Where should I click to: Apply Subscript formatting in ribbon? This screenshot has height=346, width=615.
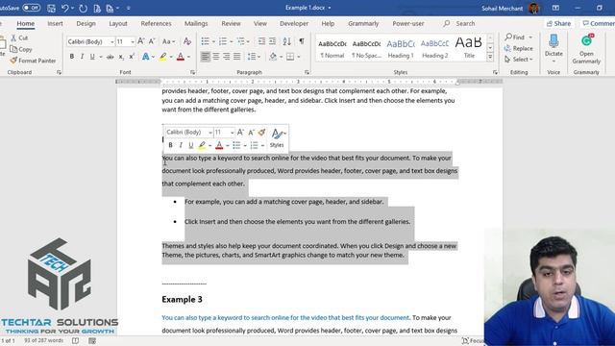coord(121,57)
